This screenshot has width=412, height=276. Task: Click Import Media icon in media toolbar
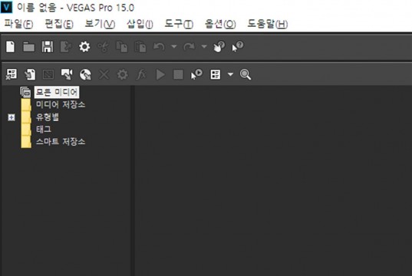click(30, 74)
